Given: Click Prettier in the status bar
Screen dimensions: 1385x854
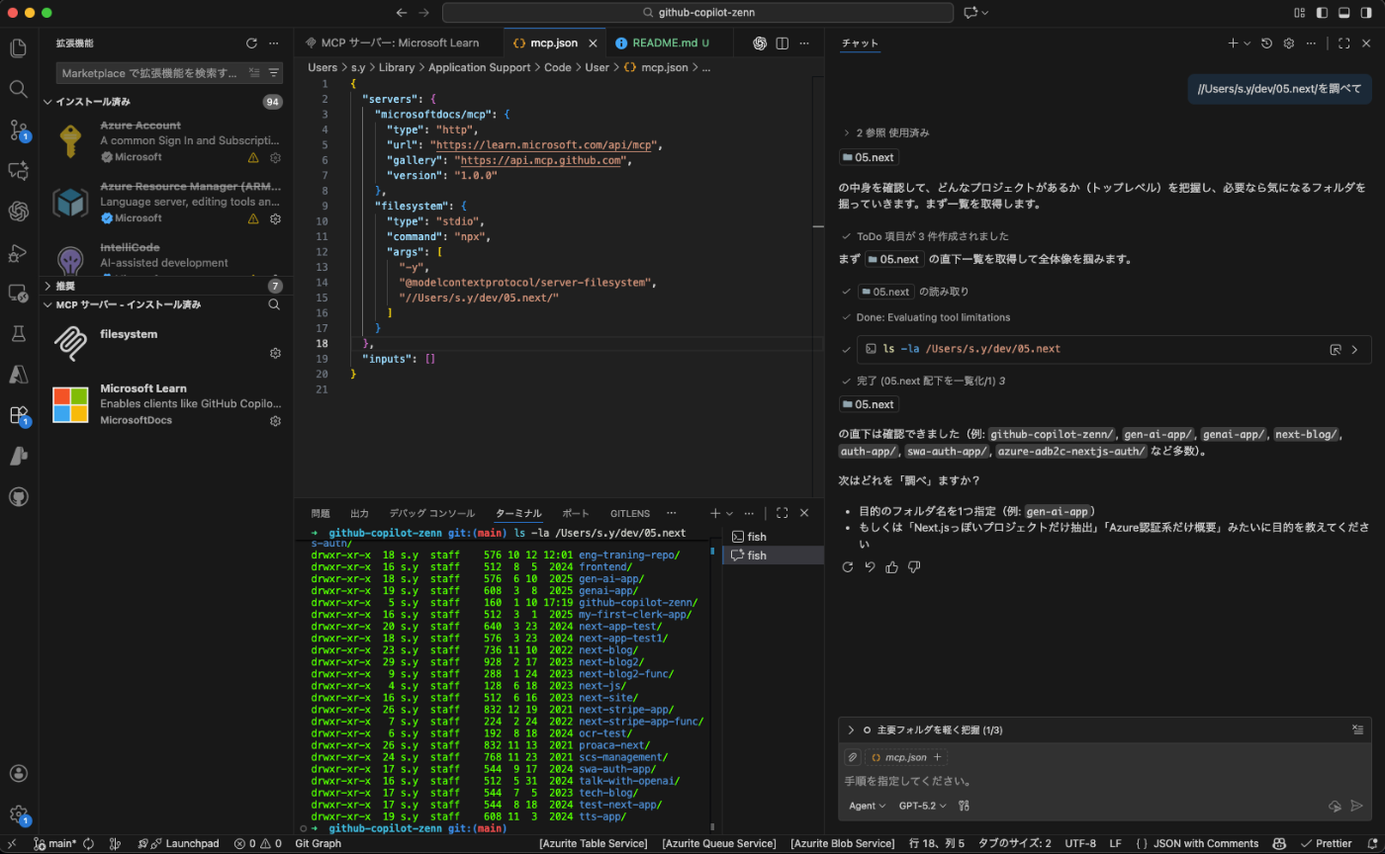Looking at the screenshot, I should click(x=1327, y=843).
